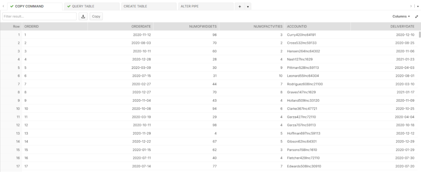This screenshot has width=421, height=172.
Task: Click in the Filter result input field
Action: pos(39,16)
